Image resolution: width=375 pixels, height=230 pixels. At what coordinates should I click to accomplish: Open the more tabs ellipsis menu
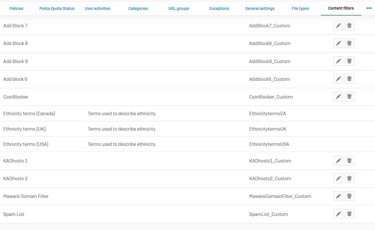(369, 8)
